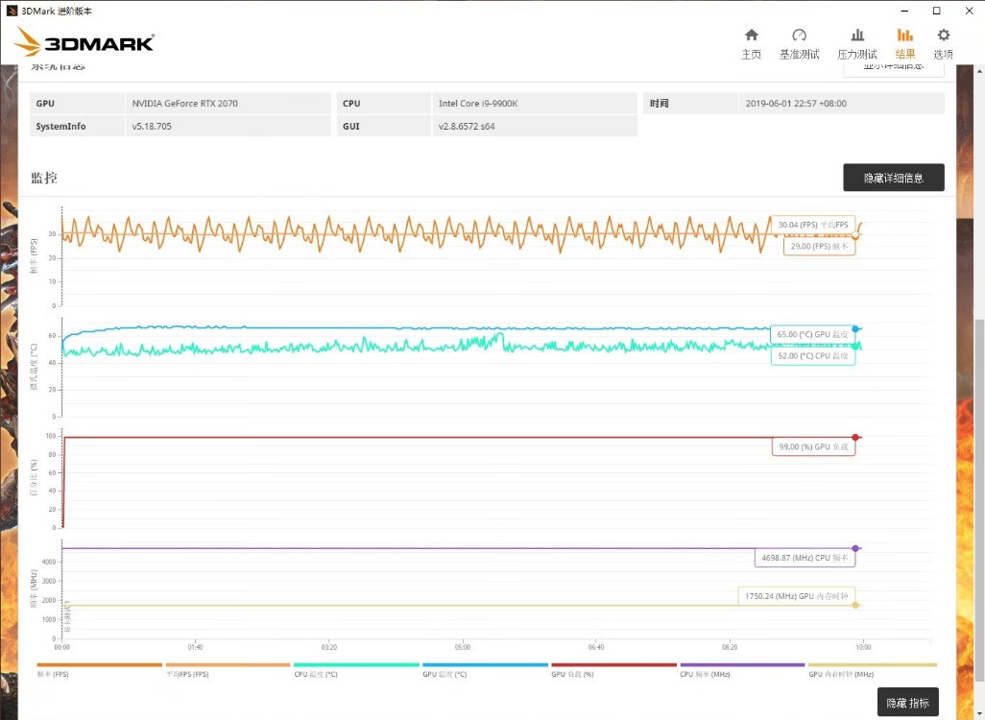Screen dimensions: 985x720
Task: Select the 结果 results tab
Action: click(905, 43)
